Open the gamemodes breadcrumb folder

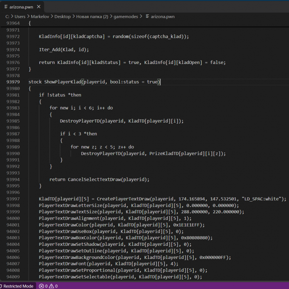[126, 17]
